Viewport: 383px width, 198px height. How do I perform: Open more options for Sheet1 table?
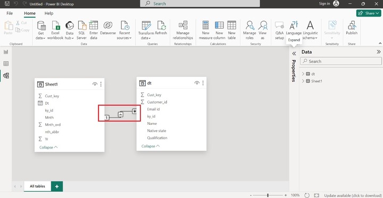101,84
